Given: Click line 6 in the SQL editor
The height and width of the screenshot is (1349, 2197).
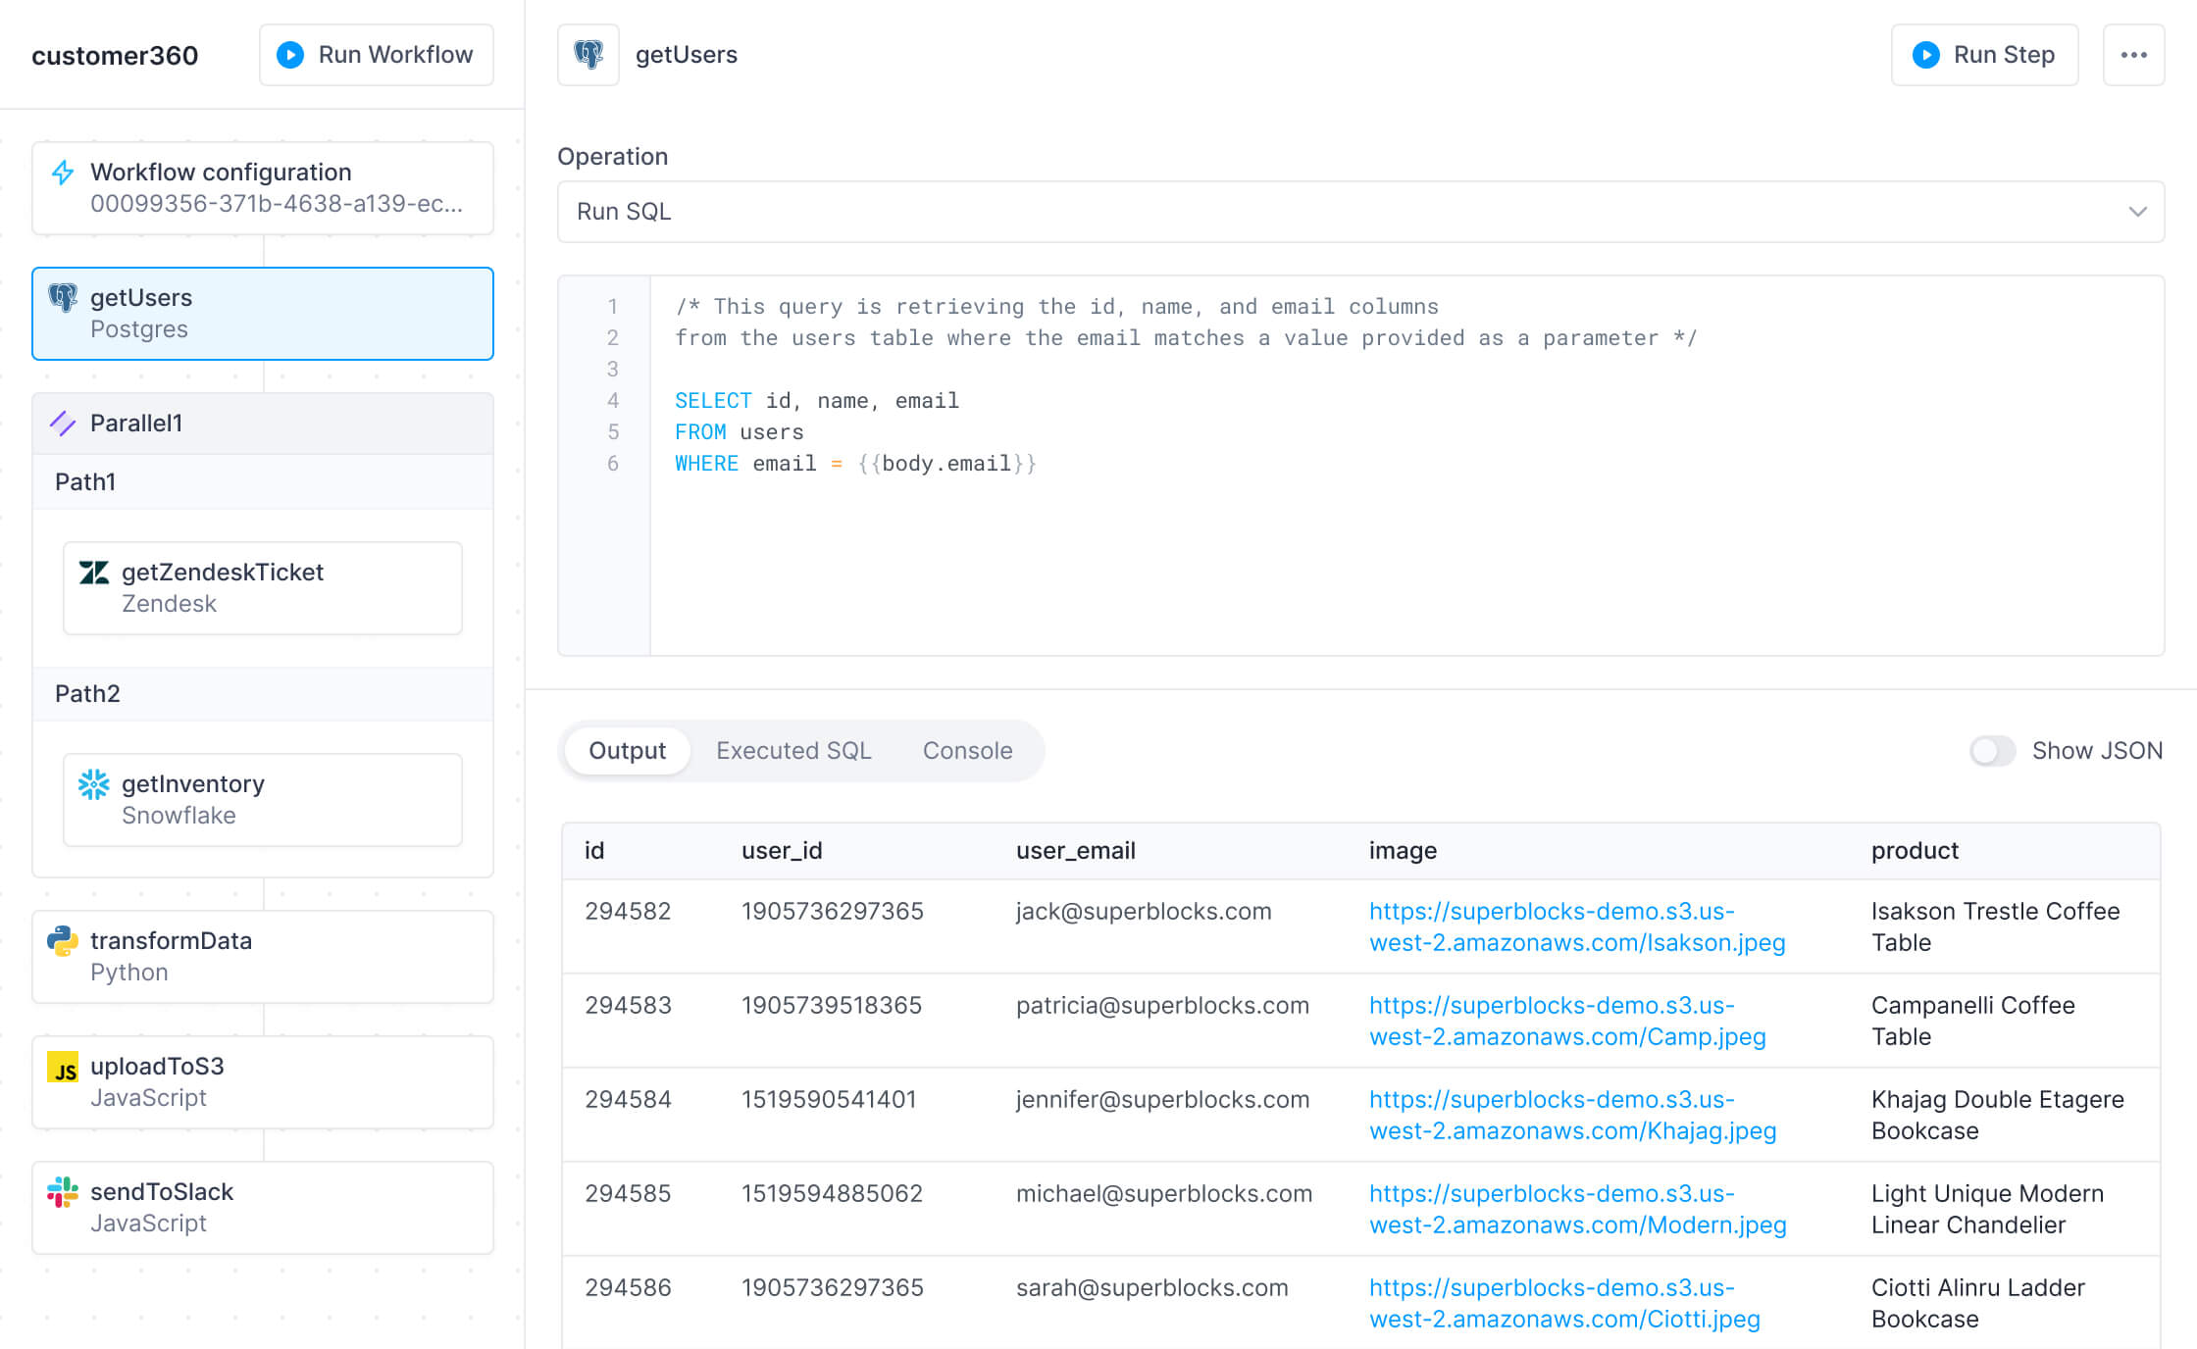Looking at the screenshot, I should 853,463.
